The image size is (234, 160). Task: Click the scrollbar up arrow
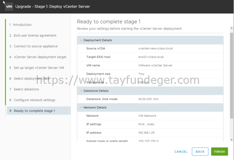pyautogui.click(x=232, y=28)
